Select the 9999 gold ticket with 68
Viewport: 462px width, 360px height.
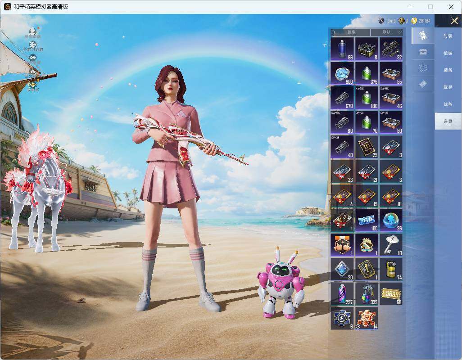pyautogui.click(x=391, y=293)
